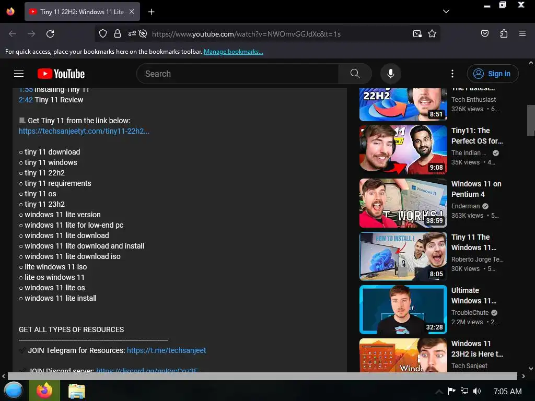Viewport: 535px width, 401px height.
Task: Click the title Tiny11: The Perfect OS for
Action: (x=477, y=136)
